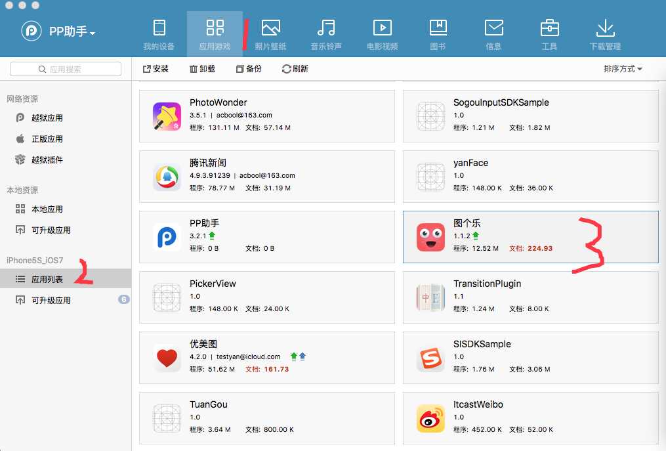This screenshot has width=666, height=451.
Task: Click blue arrow on 优美图 row
Action: (302, 356)
